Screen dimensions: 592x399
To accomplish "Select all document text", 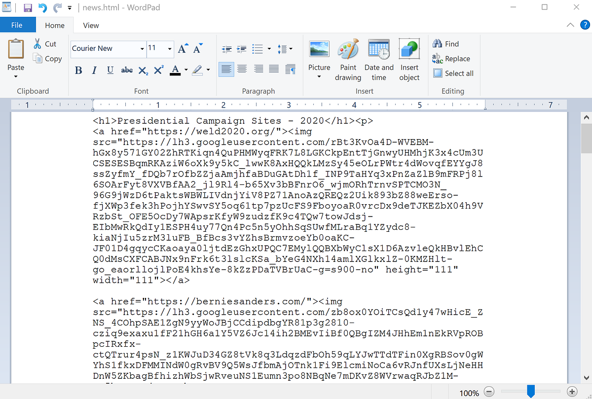I will [x=453, y=73].
